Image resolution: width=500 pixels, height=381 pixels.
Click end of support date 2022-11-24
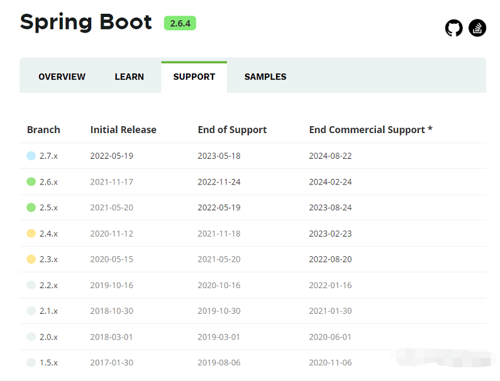click(219, 182)
